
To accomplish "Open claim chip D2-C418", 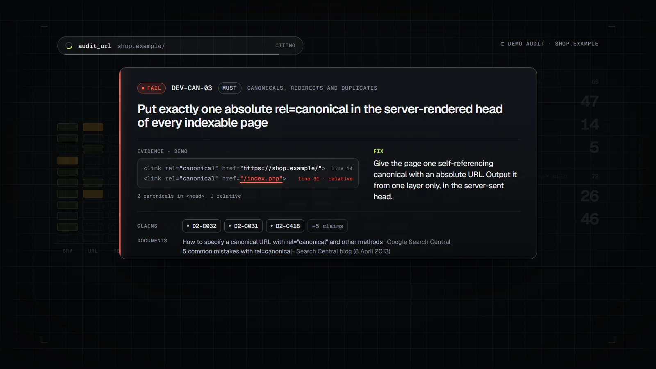I will pos(285,226).
